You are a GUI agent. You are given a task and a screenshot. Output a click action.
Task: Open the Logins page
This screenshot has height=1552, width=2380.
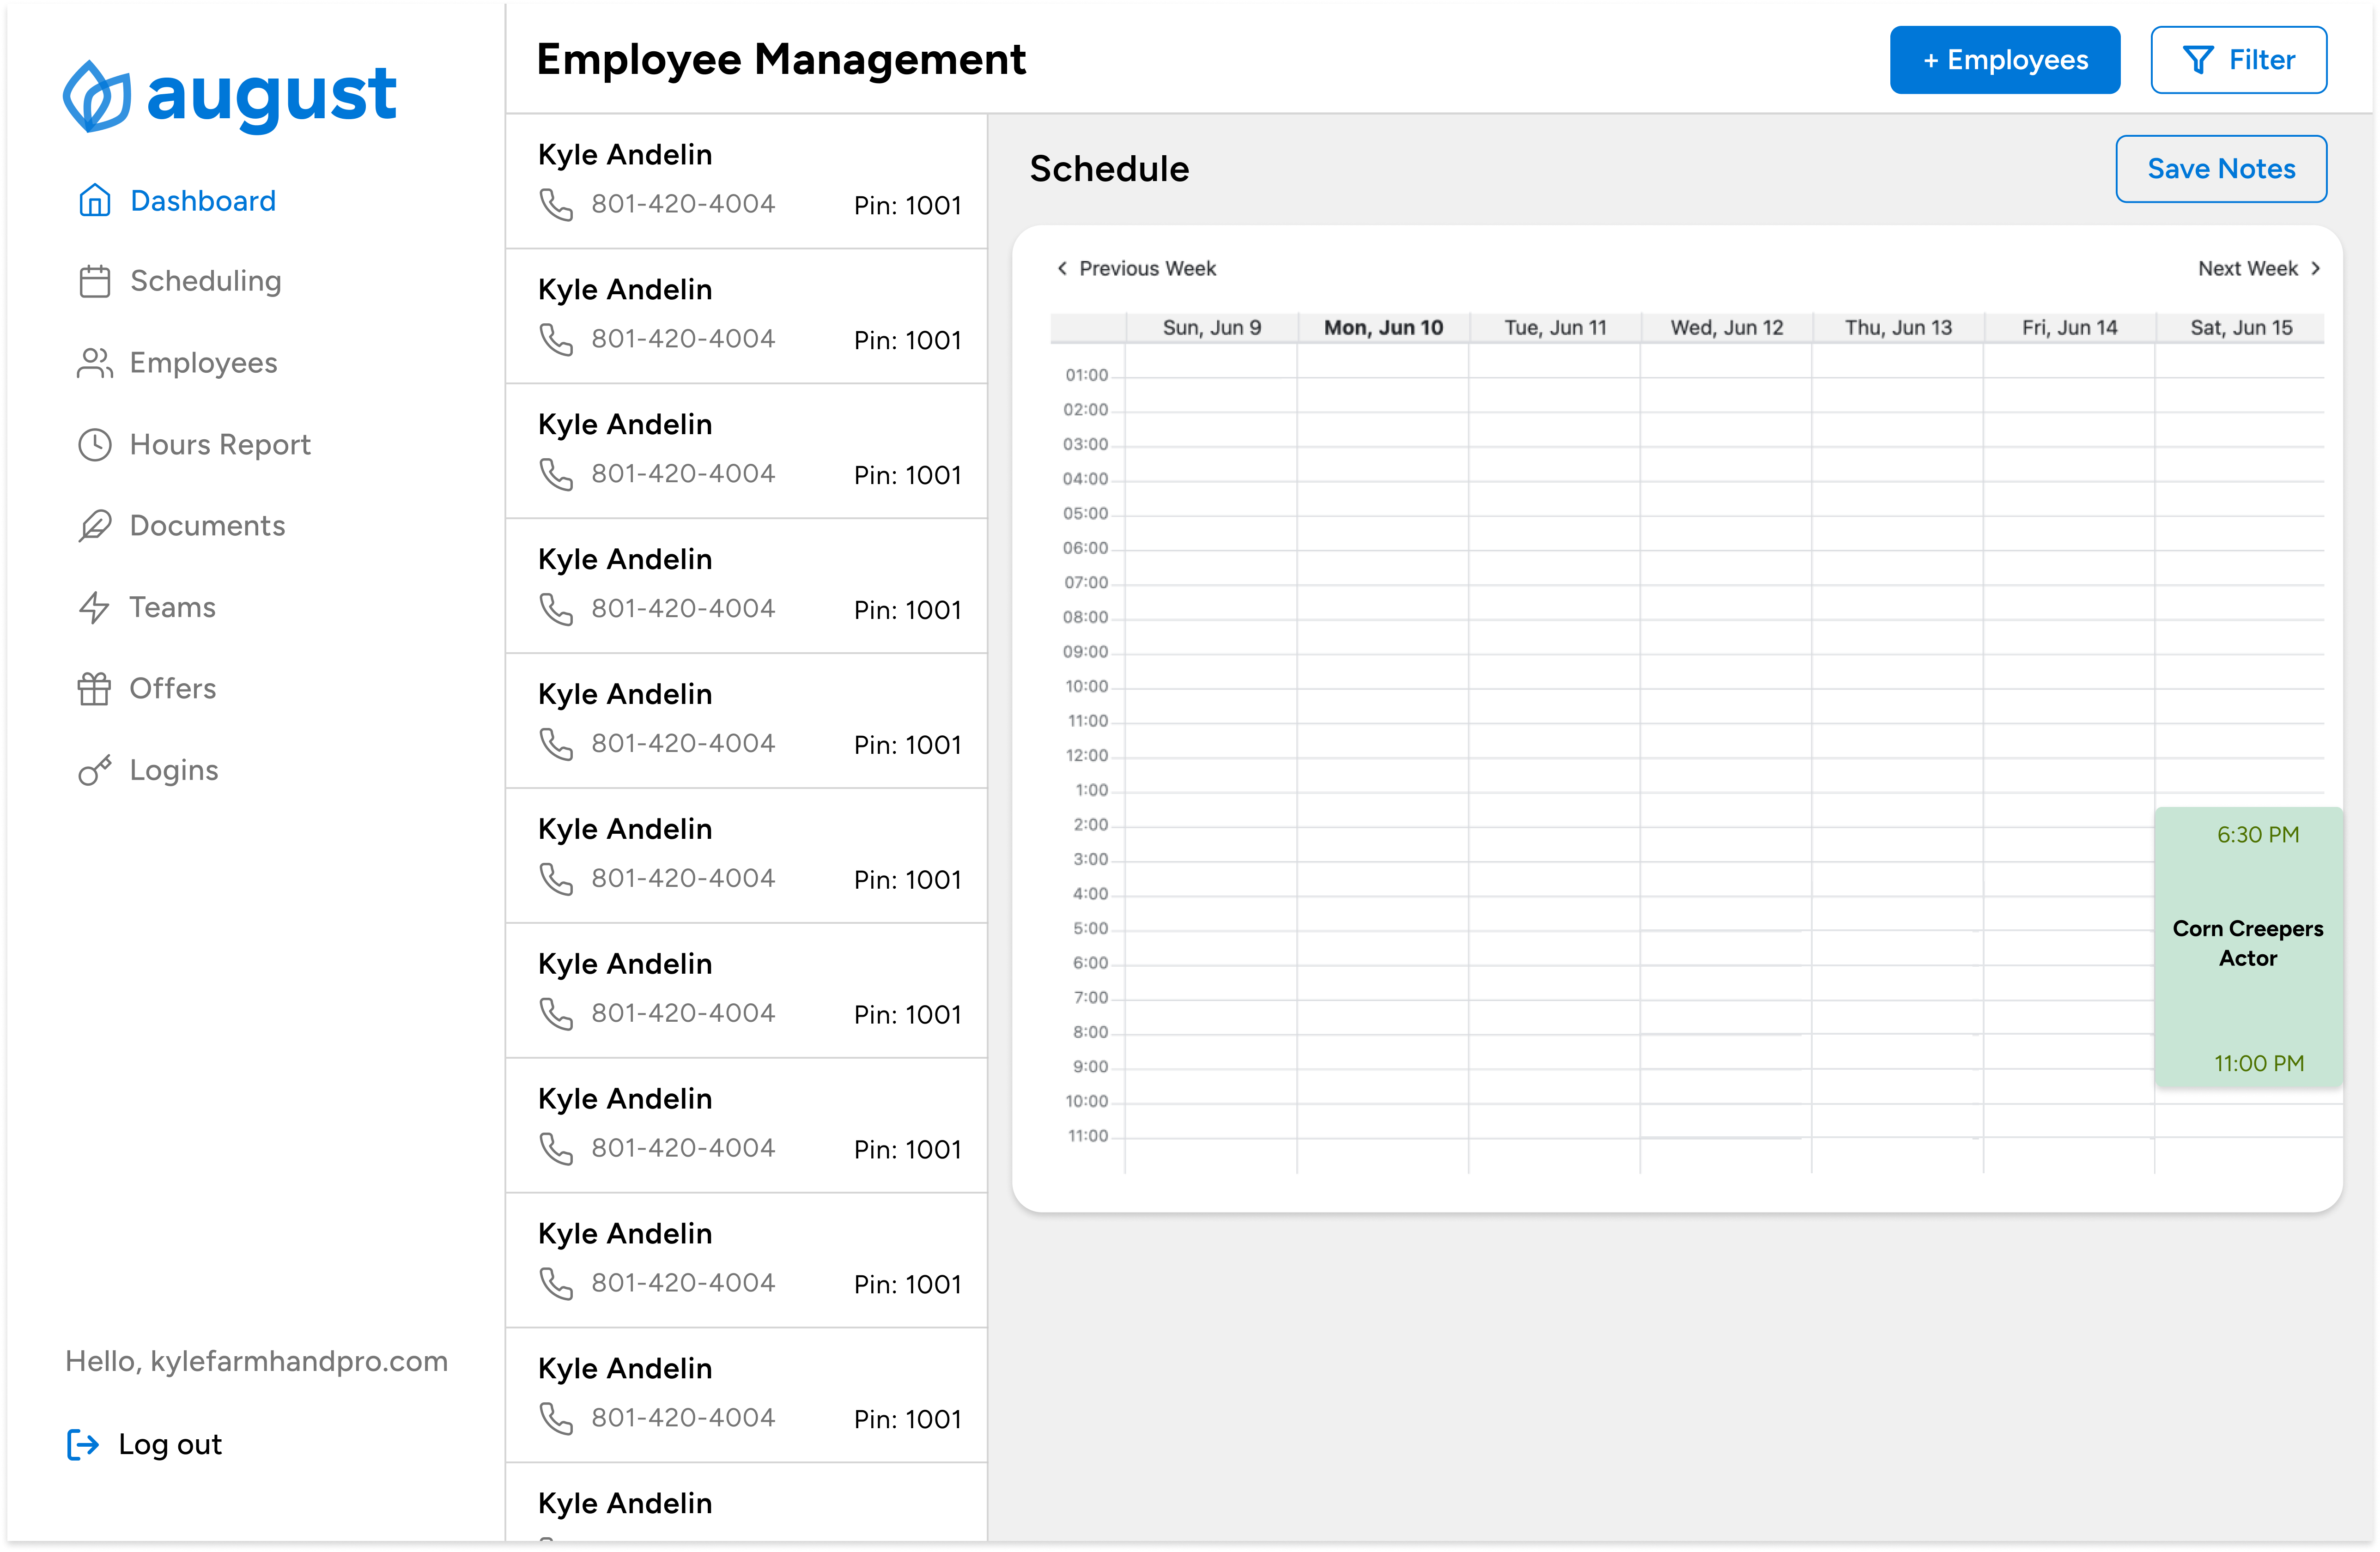click(148, 770)
